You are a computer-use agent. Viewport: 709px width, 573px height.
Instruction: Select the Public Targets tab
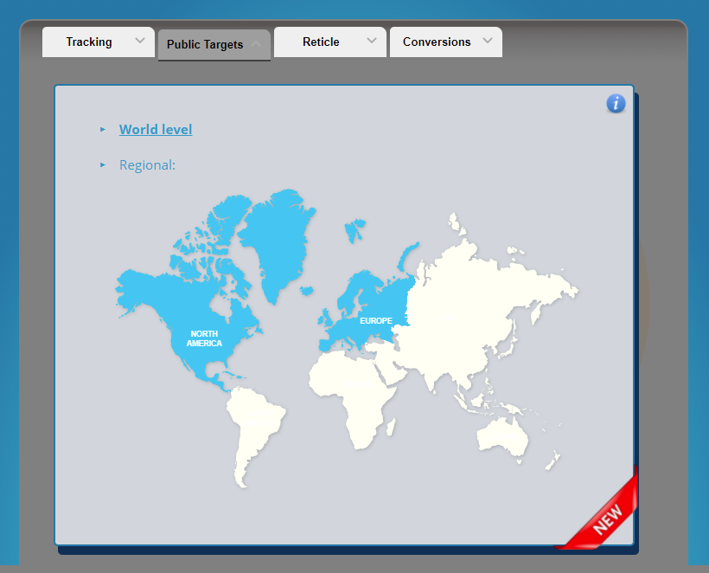pos(214,44)
